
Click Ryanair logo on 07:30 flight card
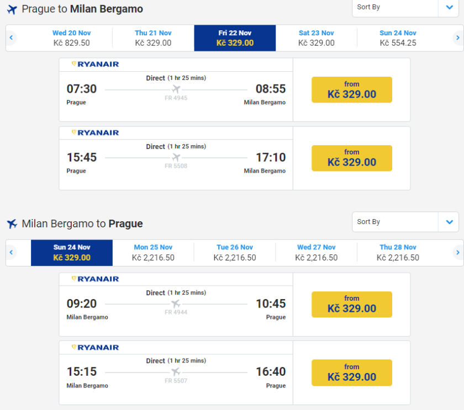click(95, 64)
